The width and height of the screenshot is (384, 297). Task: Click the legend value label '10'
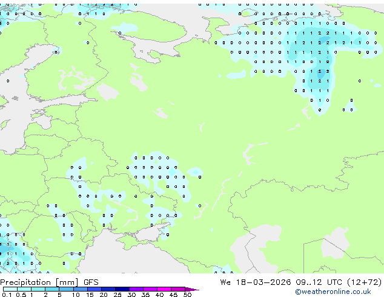point(76,295)
